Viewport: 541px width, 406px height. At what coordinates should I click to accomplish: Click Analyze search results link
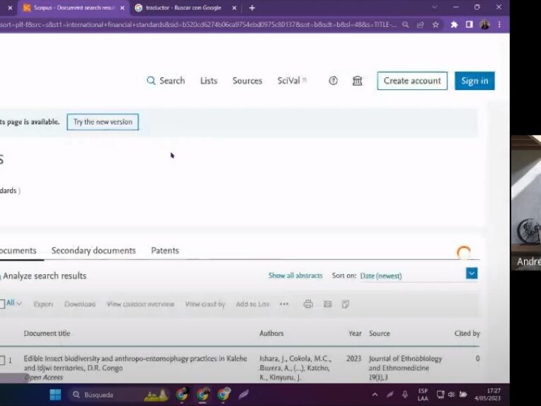pyautogui.click(x=45, y=276)
